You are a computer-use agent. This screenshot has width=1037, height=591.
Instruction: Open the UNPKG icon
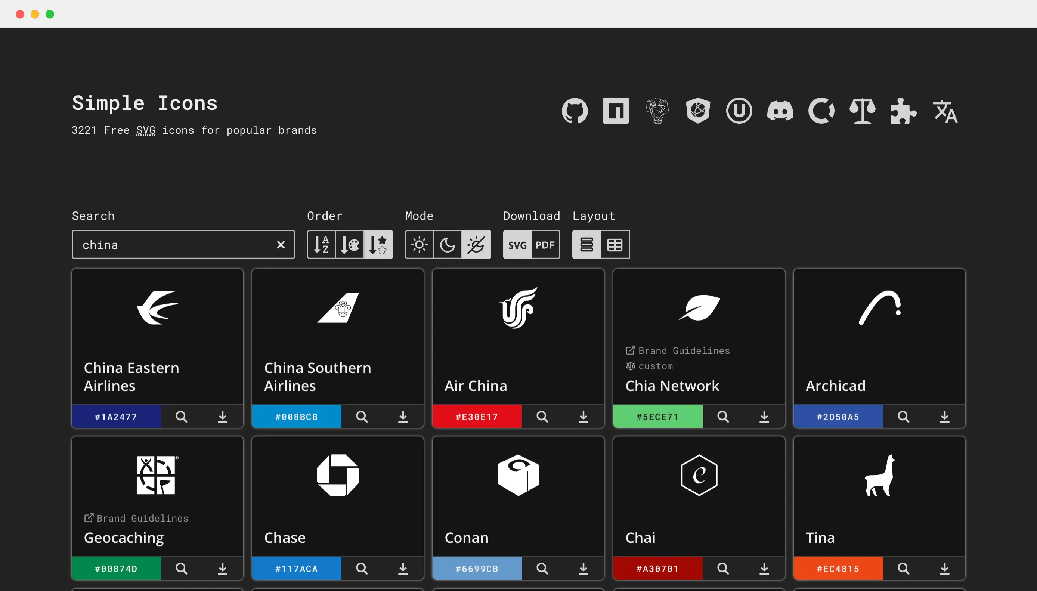pos(739,111)
